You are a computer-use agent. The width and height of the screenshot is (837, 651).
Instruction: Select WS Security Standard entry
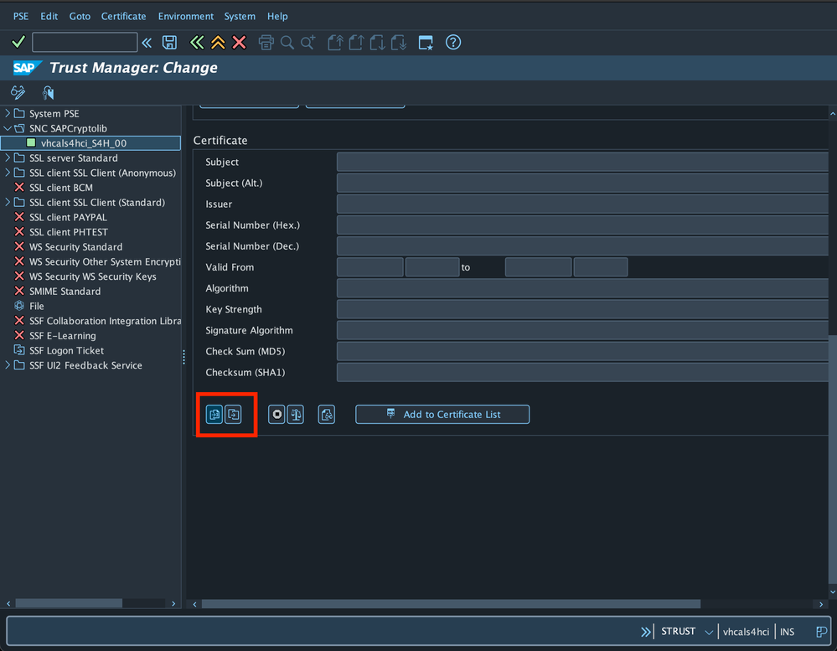click(x=75, y=246)
